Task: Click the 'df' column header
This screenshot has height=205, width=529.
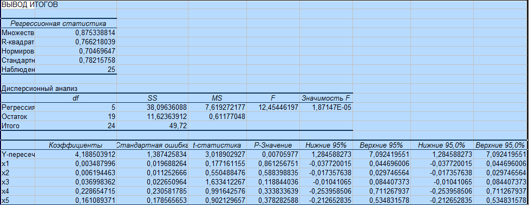Action: 76,98
